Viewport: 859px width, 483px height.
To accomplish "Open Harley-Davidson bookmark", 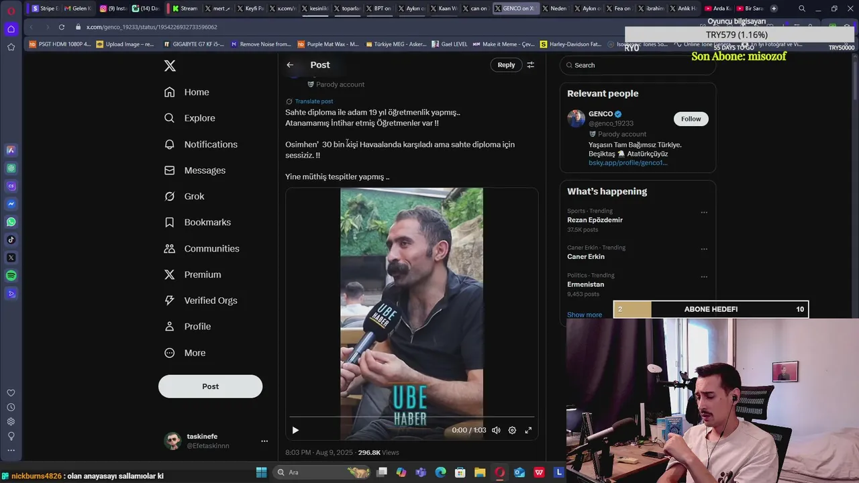I will pos(570,44).
